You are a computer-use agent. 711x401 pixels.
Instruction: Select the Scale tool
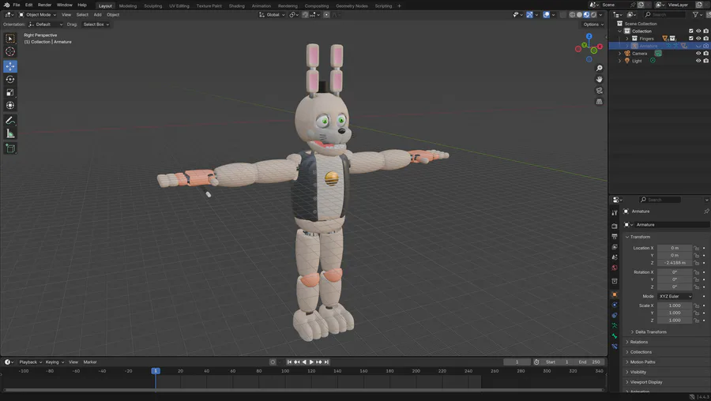[x=10, y=92]
